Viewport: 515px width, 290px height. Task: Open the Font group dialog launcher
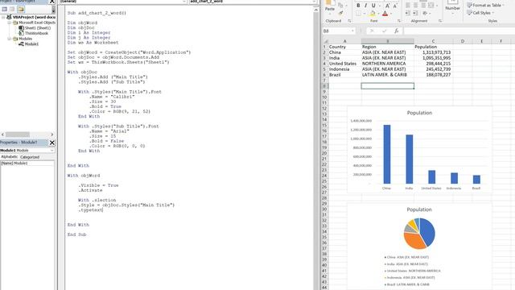[x=399, y=21]
